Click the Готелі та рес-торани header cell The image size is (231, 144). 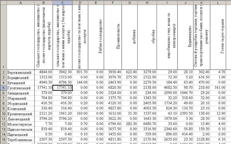coord(218,37)
